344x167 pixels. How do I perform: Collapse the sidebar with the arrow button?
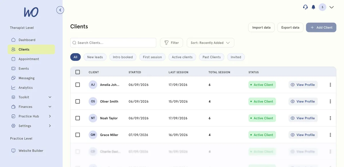tap(60, 10)
